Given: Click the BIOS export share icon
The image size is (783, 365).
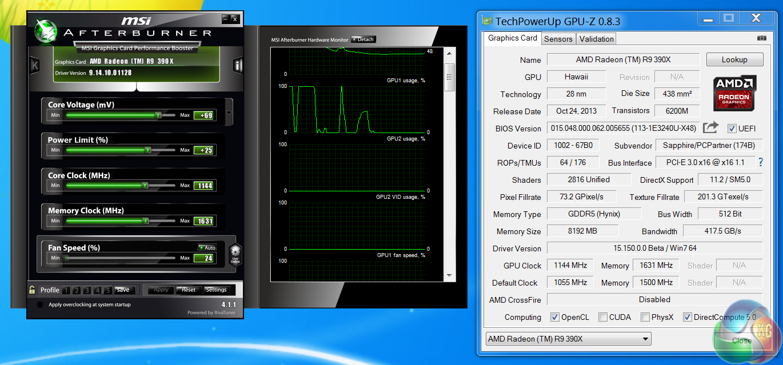Looking at the screenshot, I should click(x=710, y=128).
